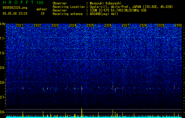Click the 0.7 kHz axis label

pyautogui.click(x=3, y=97)
